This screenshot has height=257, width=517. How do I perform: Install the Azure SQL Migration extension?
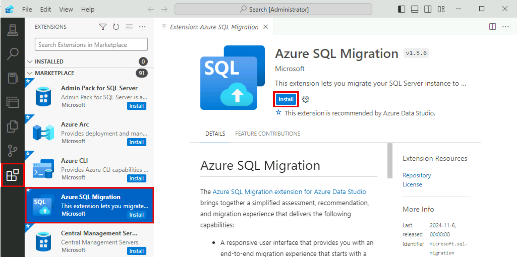[286, 99]
